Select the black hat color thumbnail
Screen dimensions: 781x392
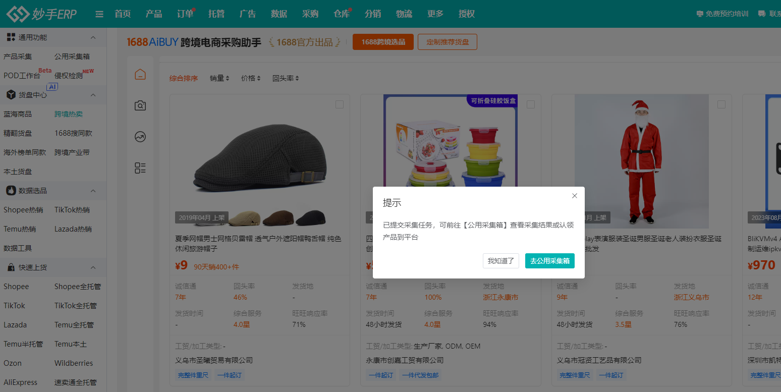point(311,218)
